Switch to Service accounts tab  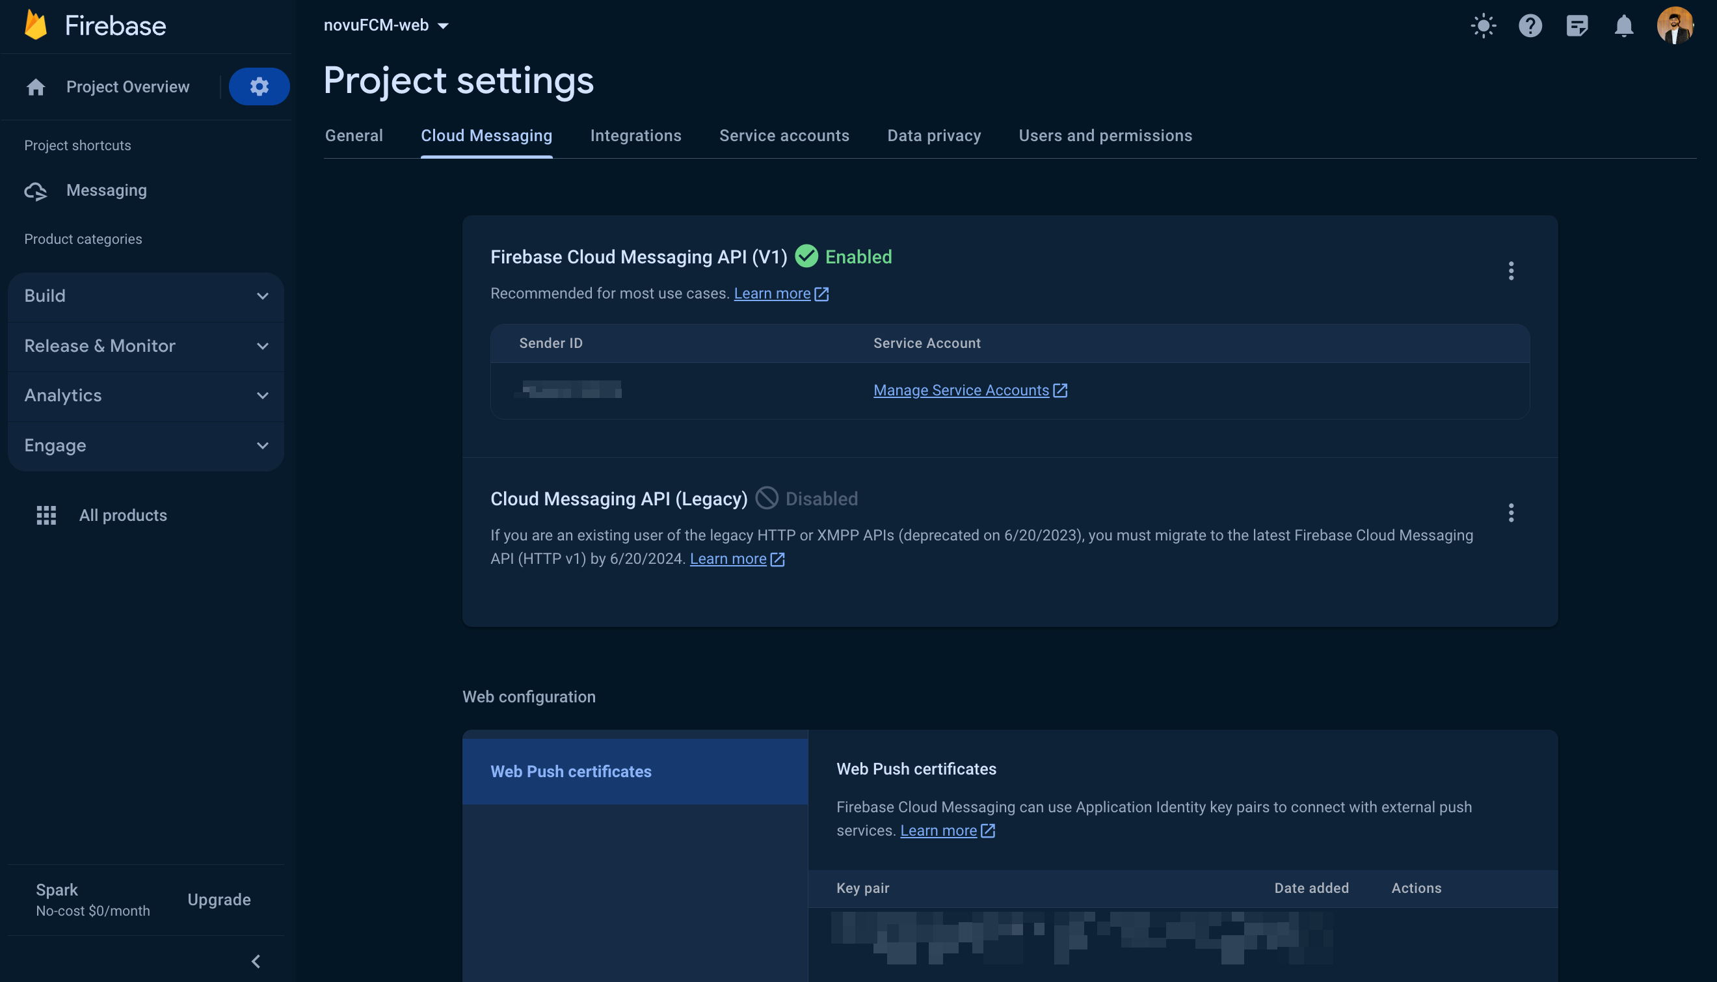(784, 135)
